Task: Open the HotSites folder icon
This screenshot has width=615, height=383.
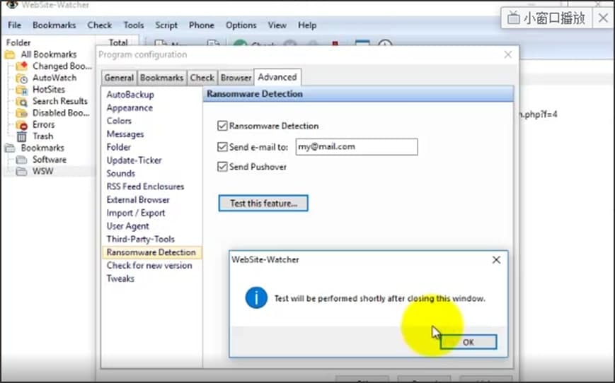Action: pyautogui.click(x=21, y=90)
